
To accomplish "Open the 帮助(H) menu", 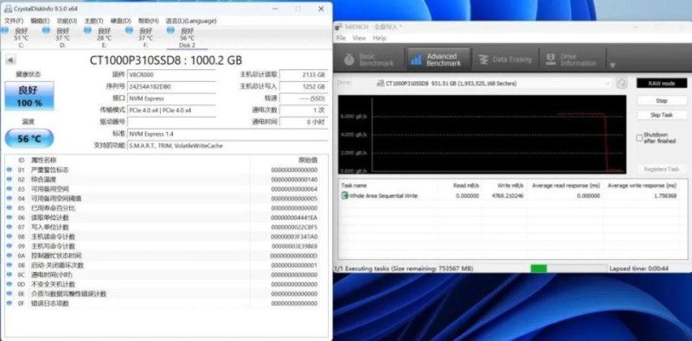I will coord(148,21).
